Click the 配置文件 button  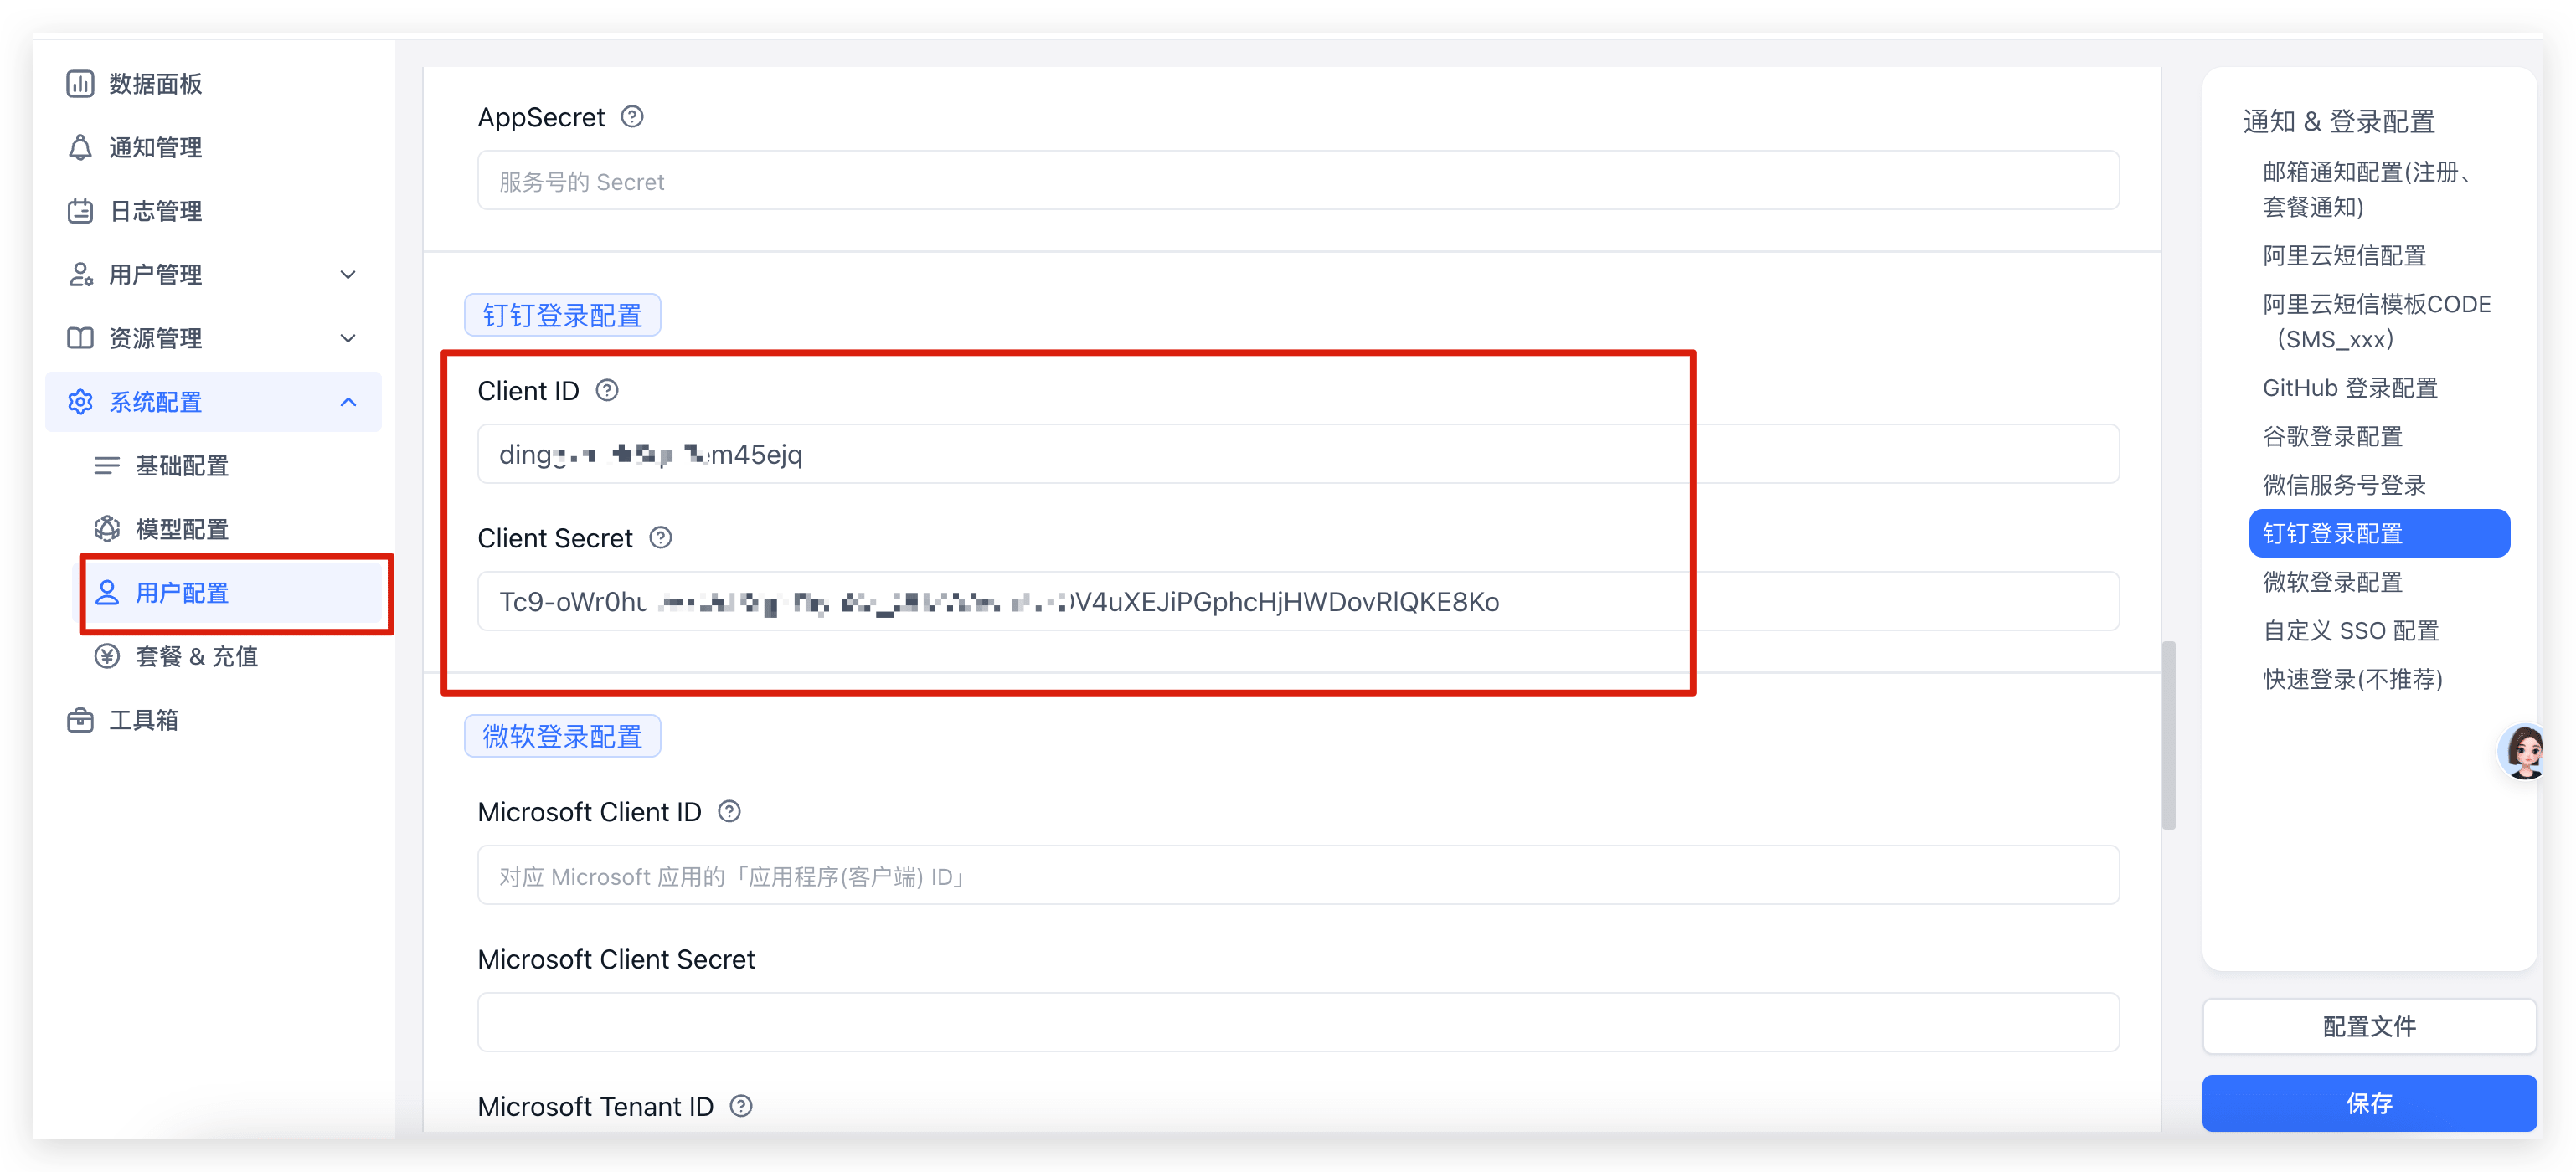coord(2368,1026)
